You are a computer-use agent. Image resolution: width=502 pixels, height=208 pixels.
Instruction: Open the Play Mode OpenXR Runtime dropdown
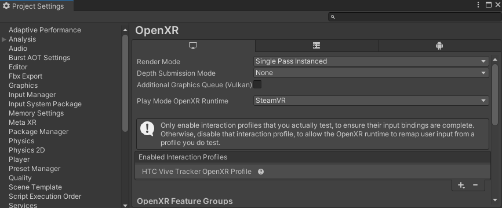(371, 101)
